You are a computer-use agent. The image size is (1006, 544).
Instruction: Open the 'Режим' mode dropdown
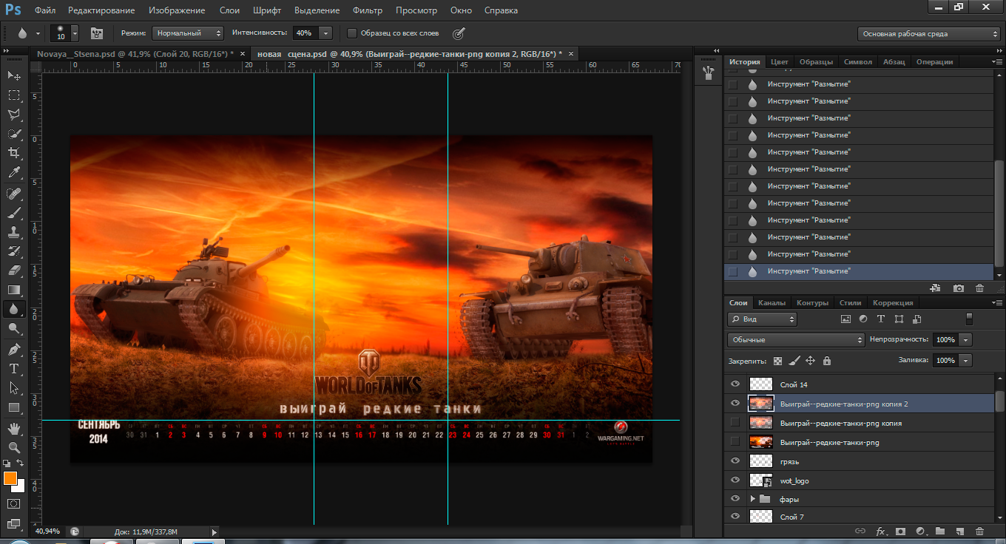[187, 33]
